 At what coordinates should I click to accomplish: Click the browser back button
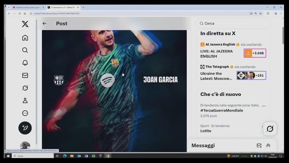coord(9,14)
